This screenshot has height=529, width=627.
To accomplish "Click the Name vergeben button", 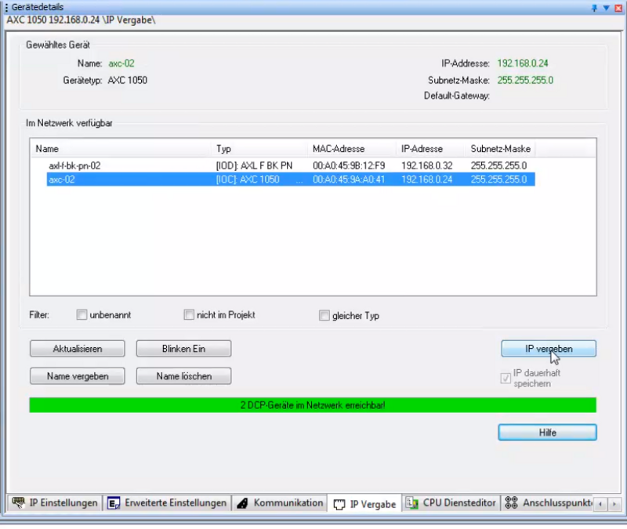I will (77, 376).
